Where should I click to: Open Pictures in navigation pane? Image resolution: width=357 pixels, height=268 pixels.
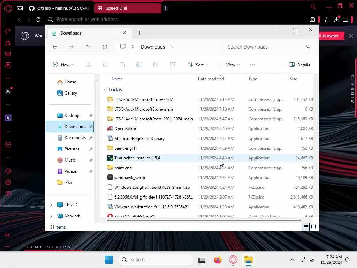pyautogui.click(x=70, y=149)
